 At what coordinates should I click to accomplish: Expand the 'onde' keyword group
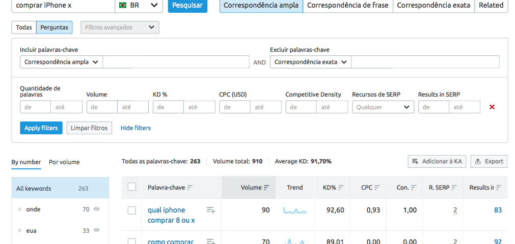click(x=20, y=209)
